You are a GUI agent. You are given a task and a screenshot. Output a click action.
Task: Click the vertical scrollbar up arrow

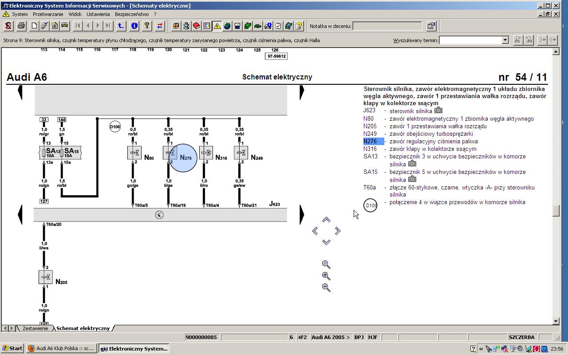click(556, 51)
